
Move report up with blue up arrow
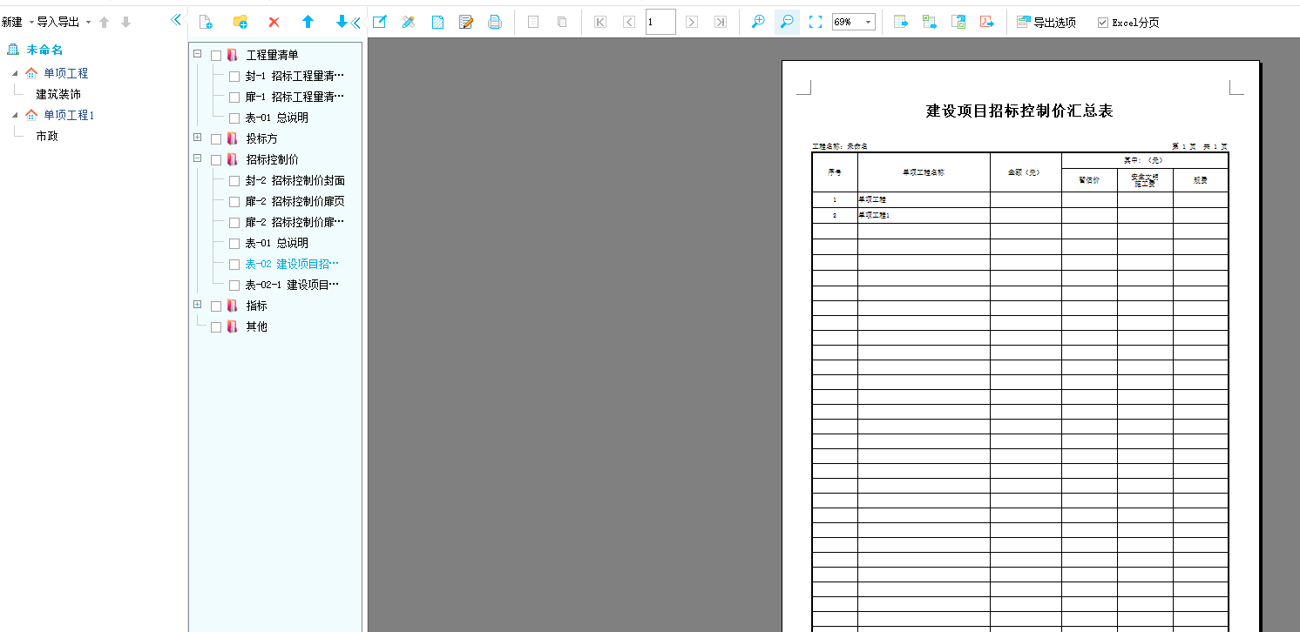coord(308,22)
